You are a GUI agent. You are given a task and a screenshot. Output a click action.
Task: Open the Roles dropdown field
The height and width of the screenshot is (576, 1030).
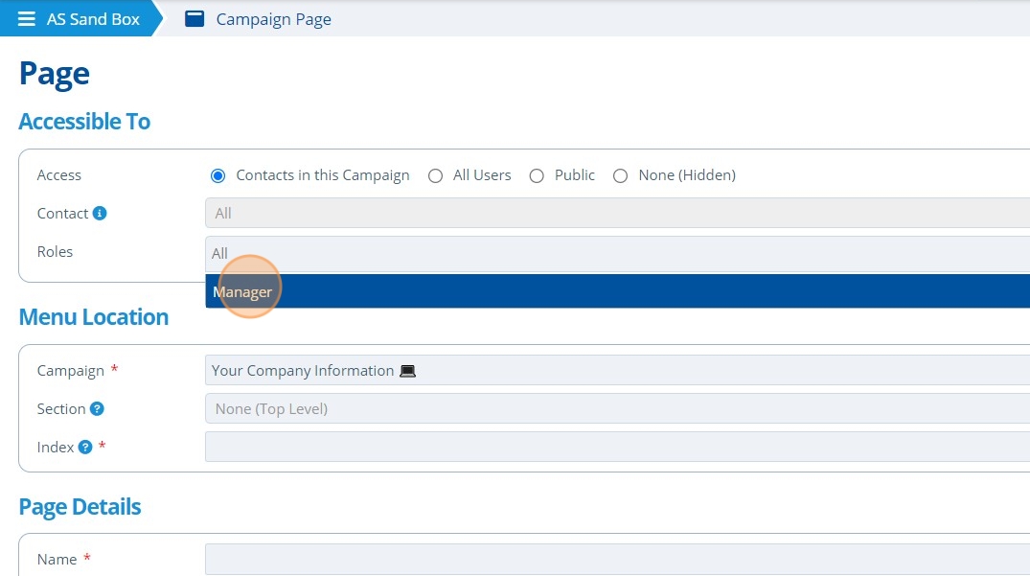point(617,254)
